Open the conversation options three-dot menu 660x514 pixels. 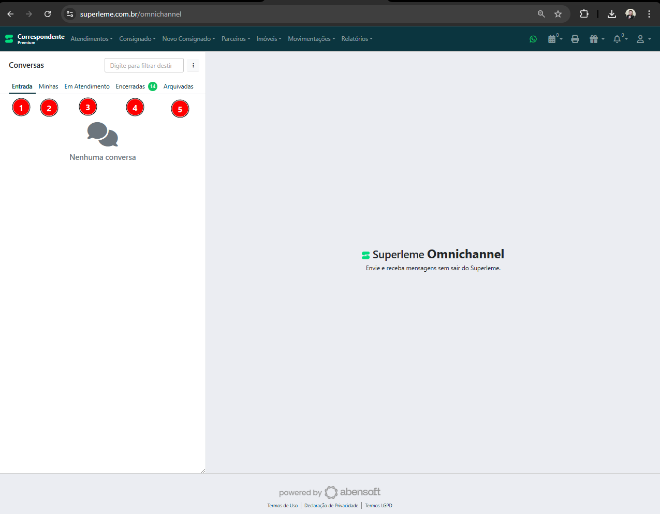193,65
